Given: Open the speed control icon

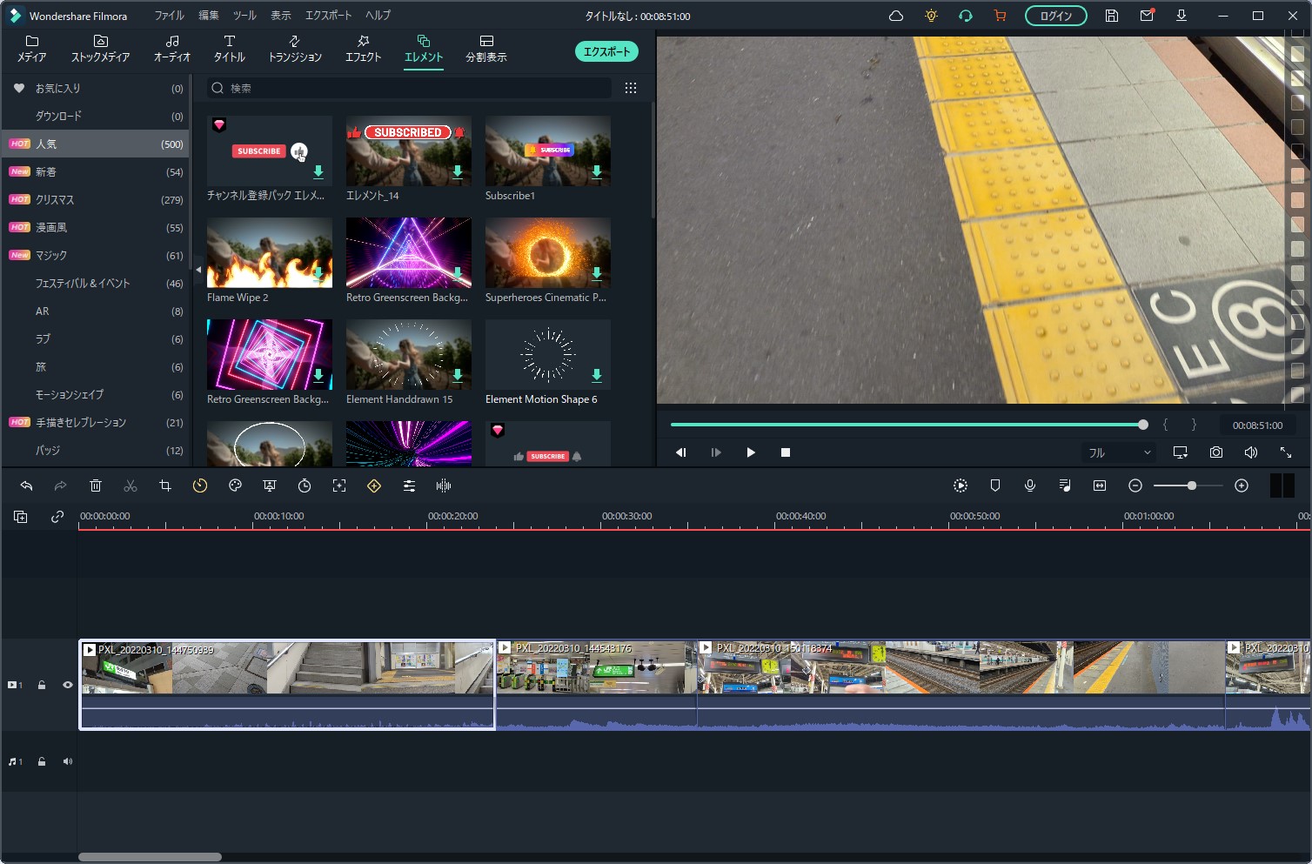Looking at the screenshot, I should pos(200,486).
